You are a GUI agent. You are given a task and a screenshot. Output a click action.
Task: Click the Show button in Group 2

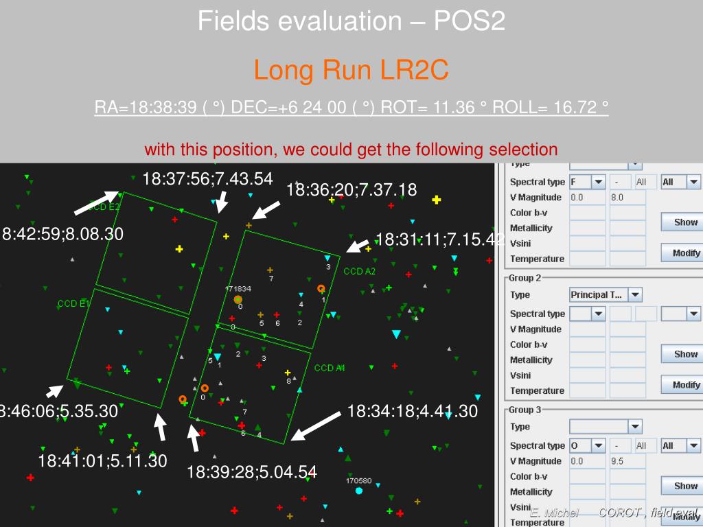point(682,354)
